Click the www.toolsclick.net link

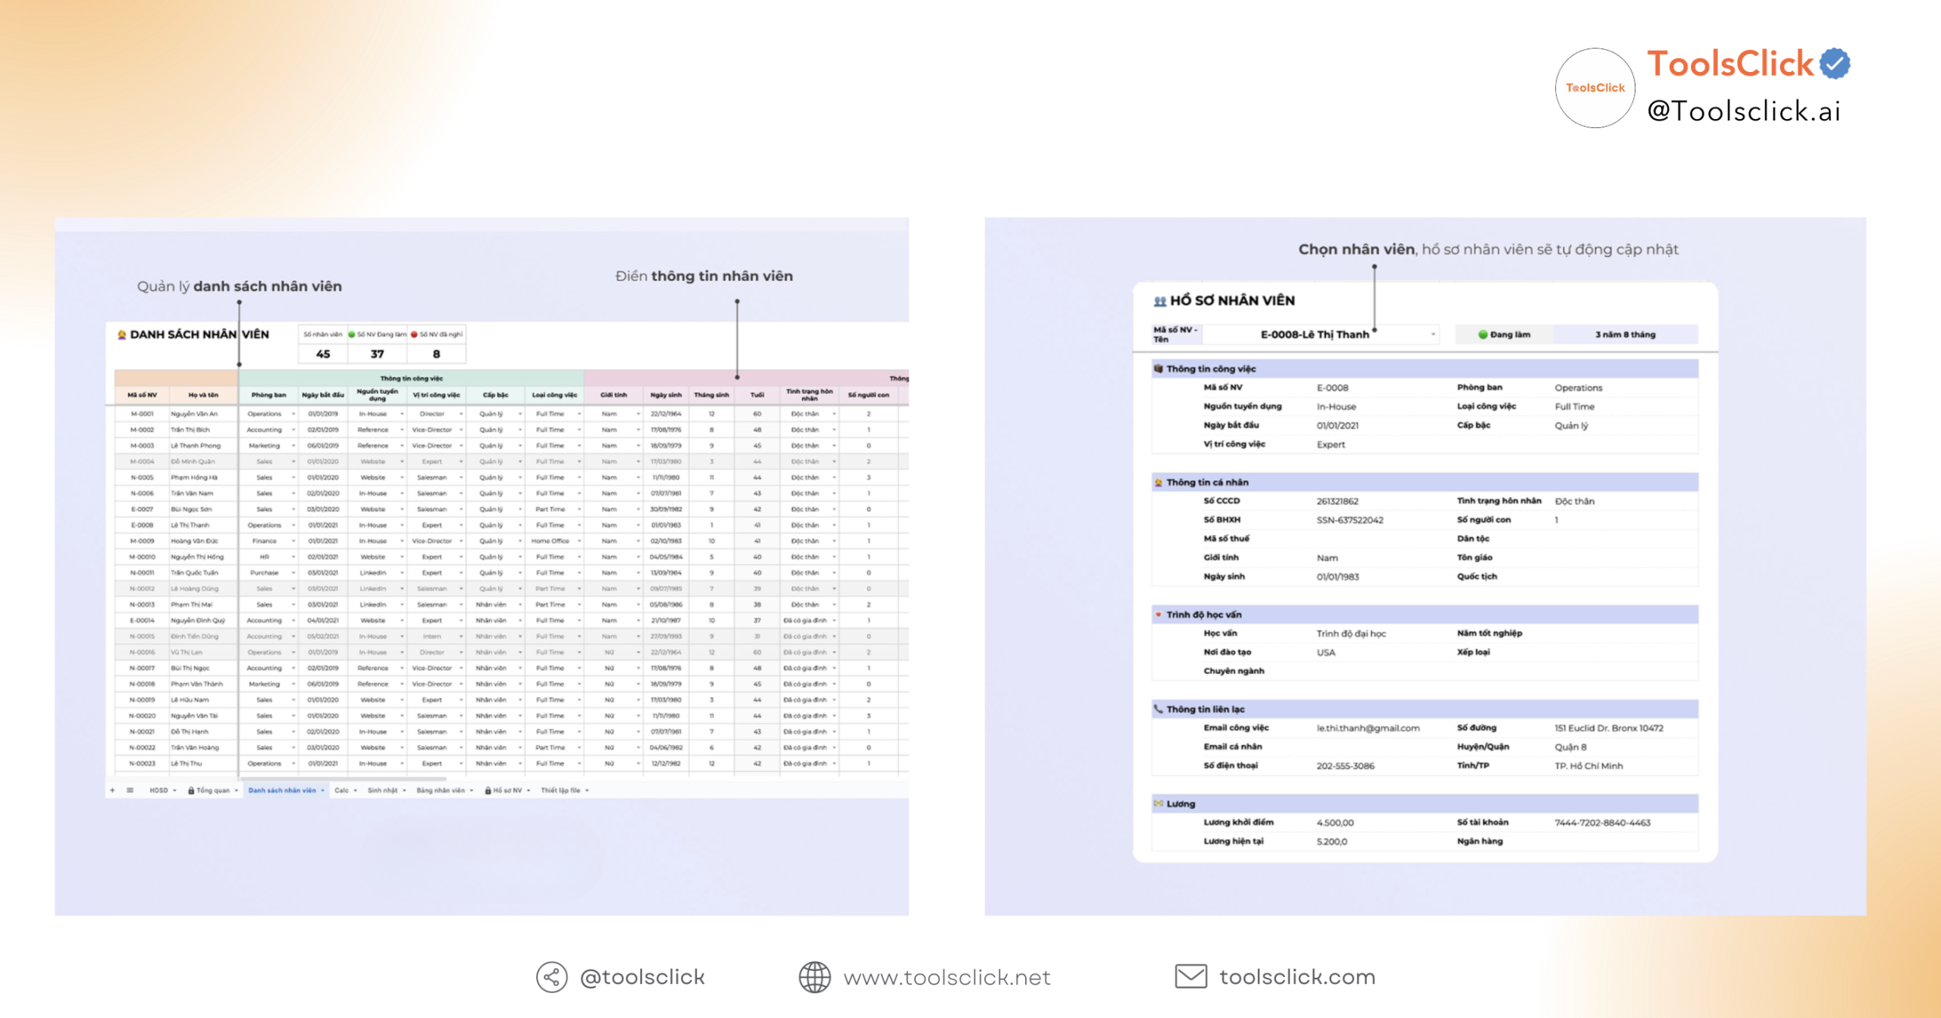click(948, 977)
